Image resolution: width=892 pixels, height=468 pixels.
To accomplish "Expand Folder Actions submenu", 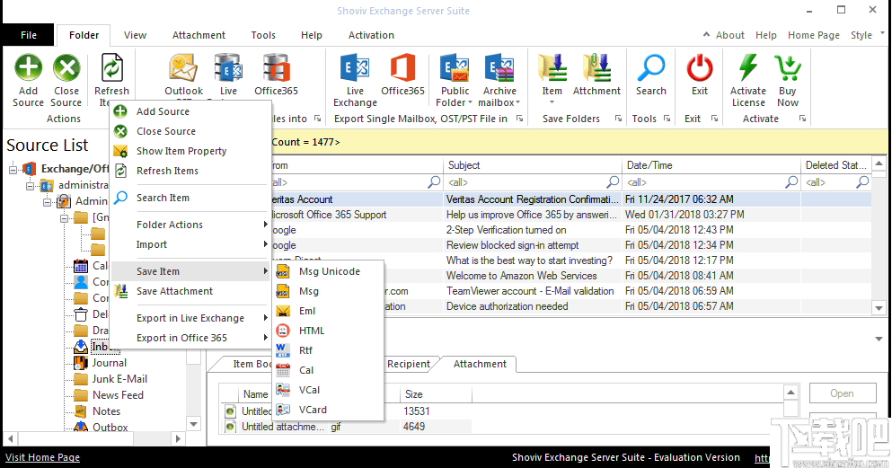I will 190,225.
